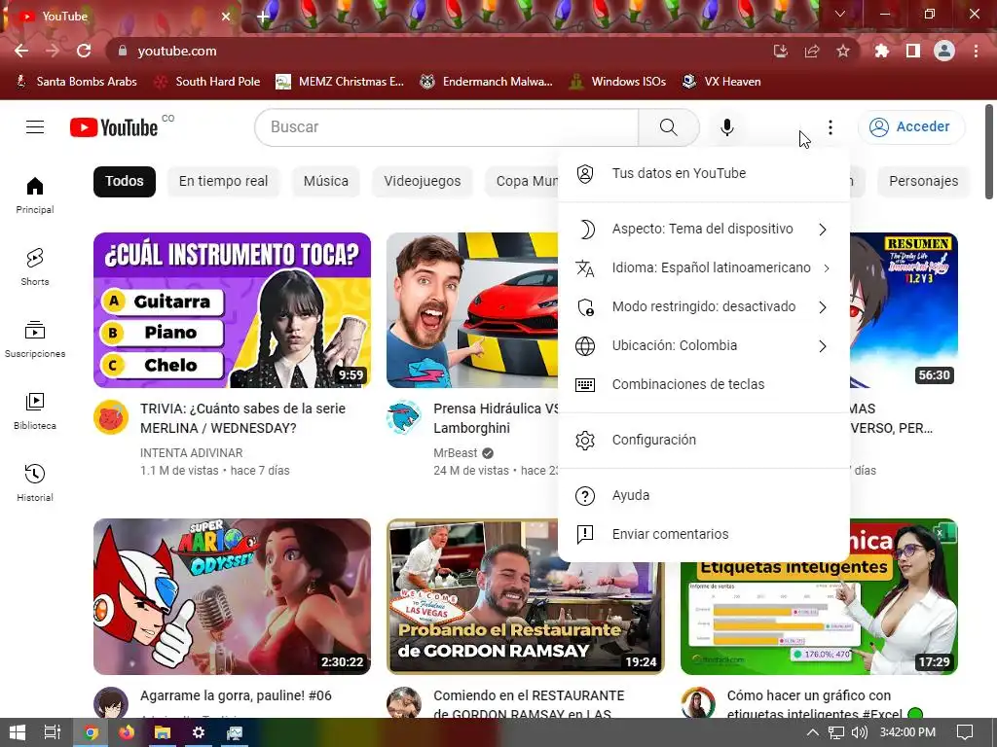Click the YouTube logo

pyautogui.click(x=114, y=127)
